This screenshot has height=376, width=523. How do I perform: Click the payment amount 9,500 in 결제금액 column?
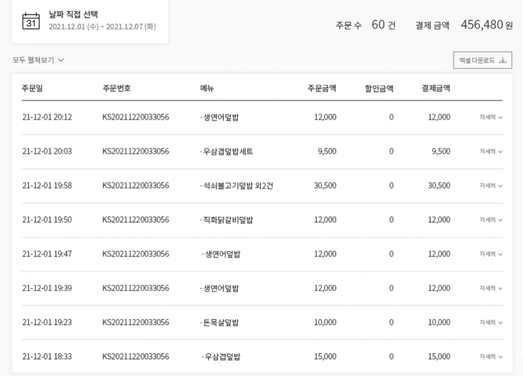(x=441, y=152)
